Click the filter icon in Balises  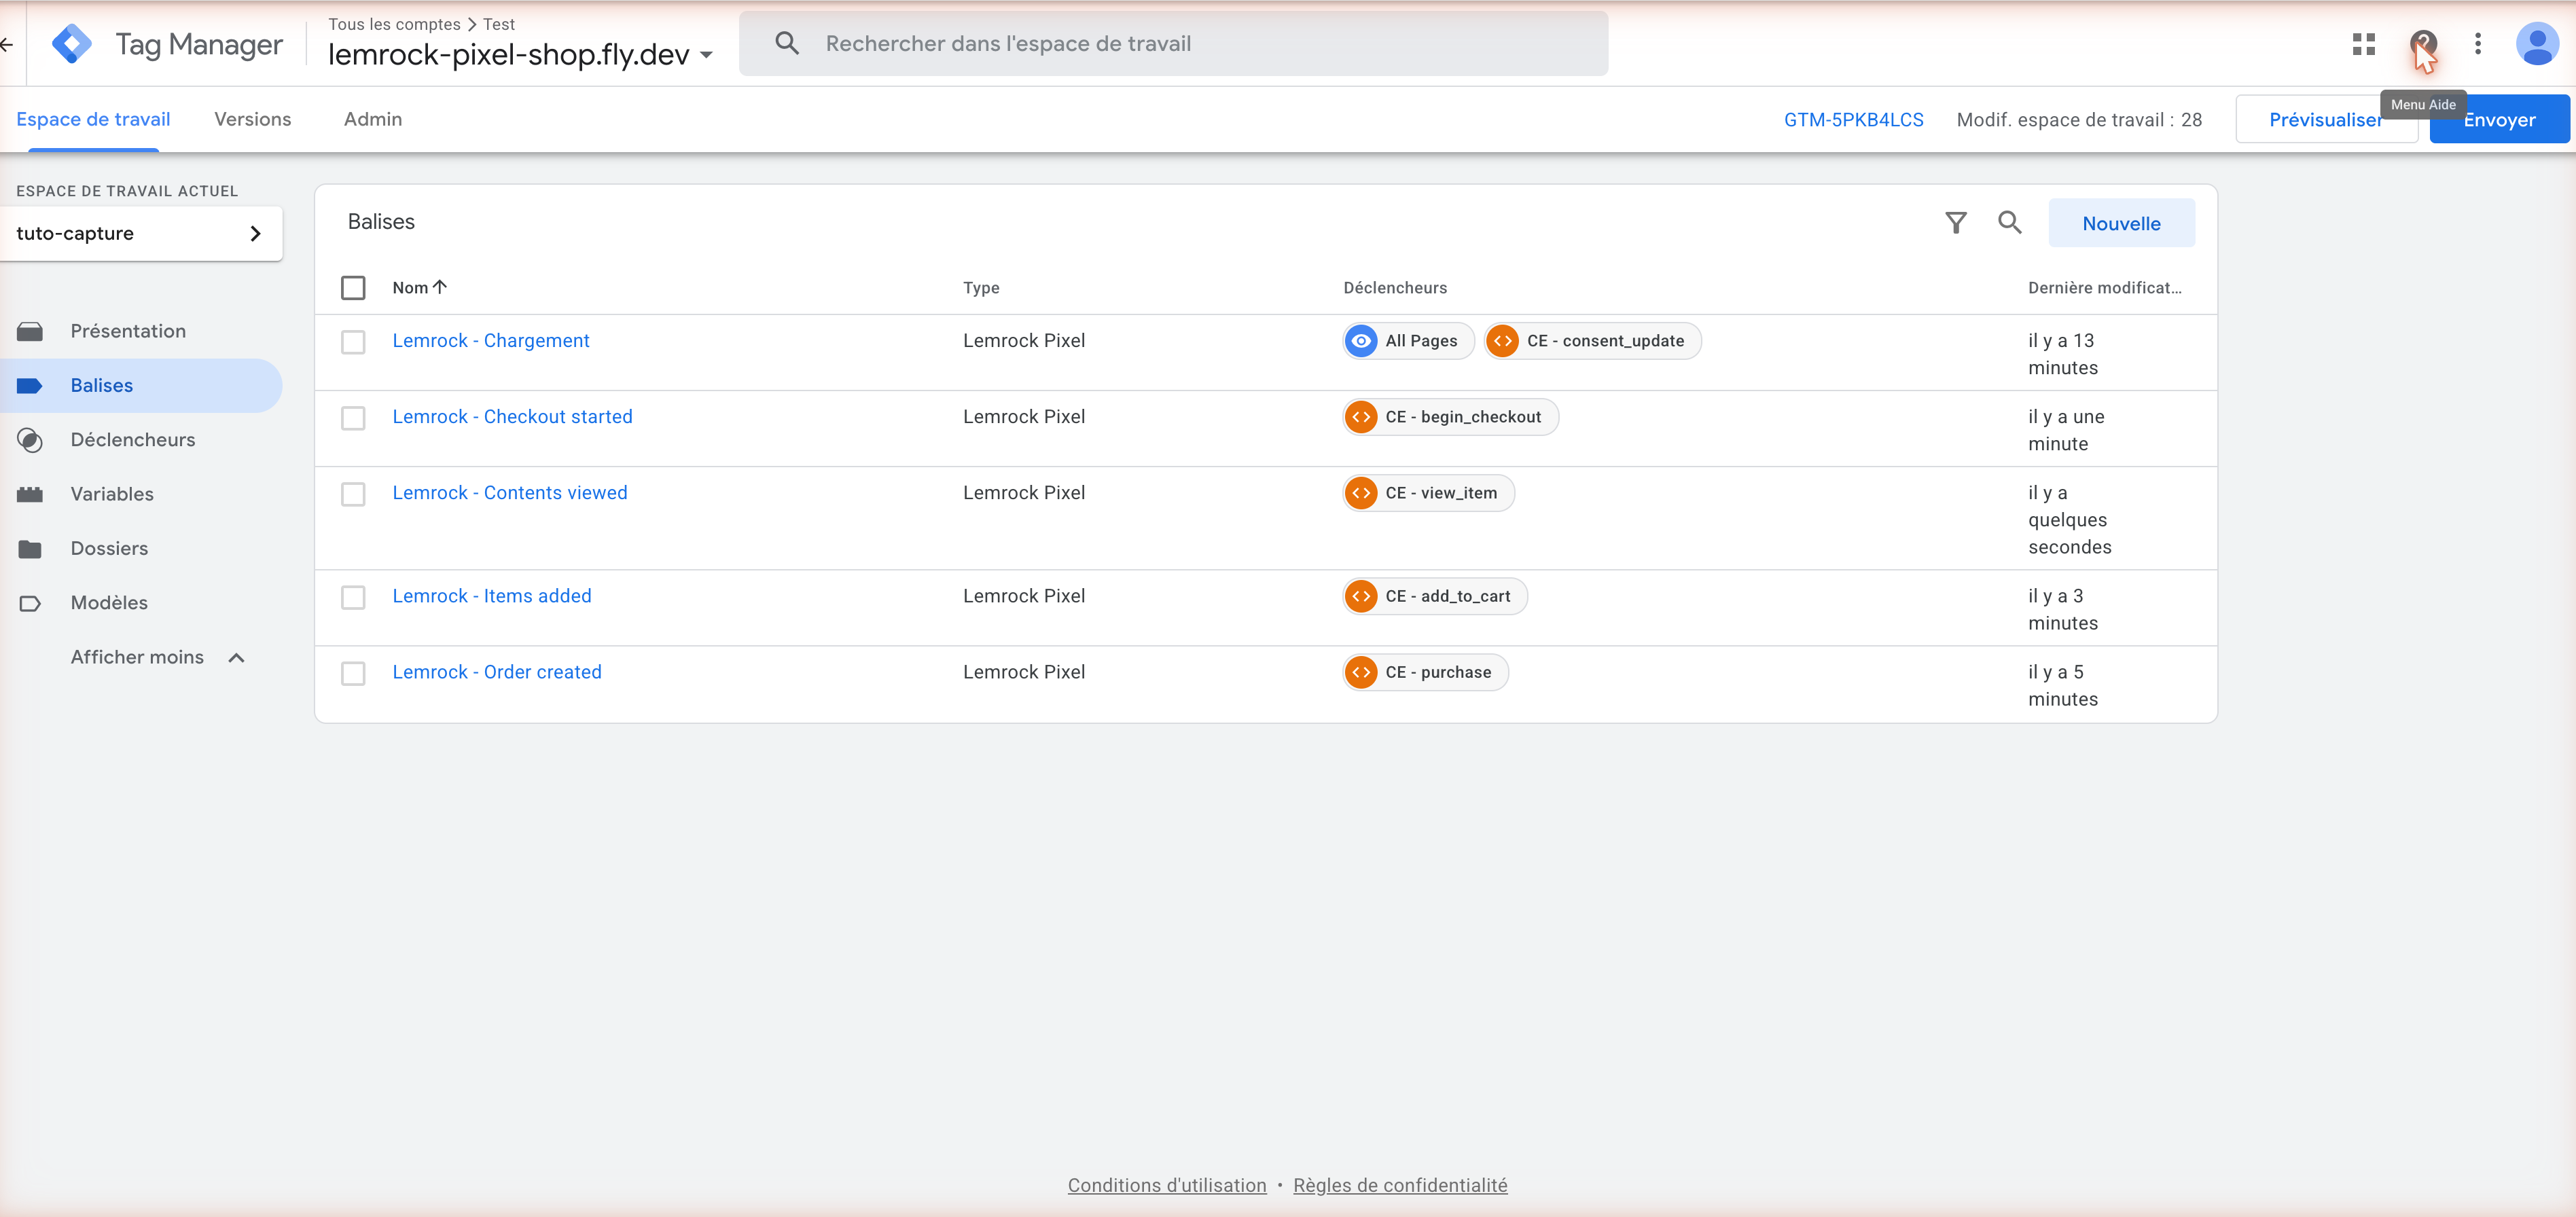click(1955, 222)
